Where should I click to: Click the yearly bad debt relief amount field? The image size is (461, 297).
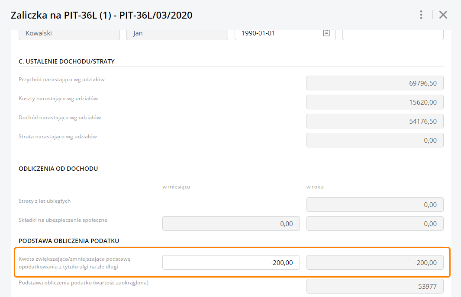click(x=375, y=262)
